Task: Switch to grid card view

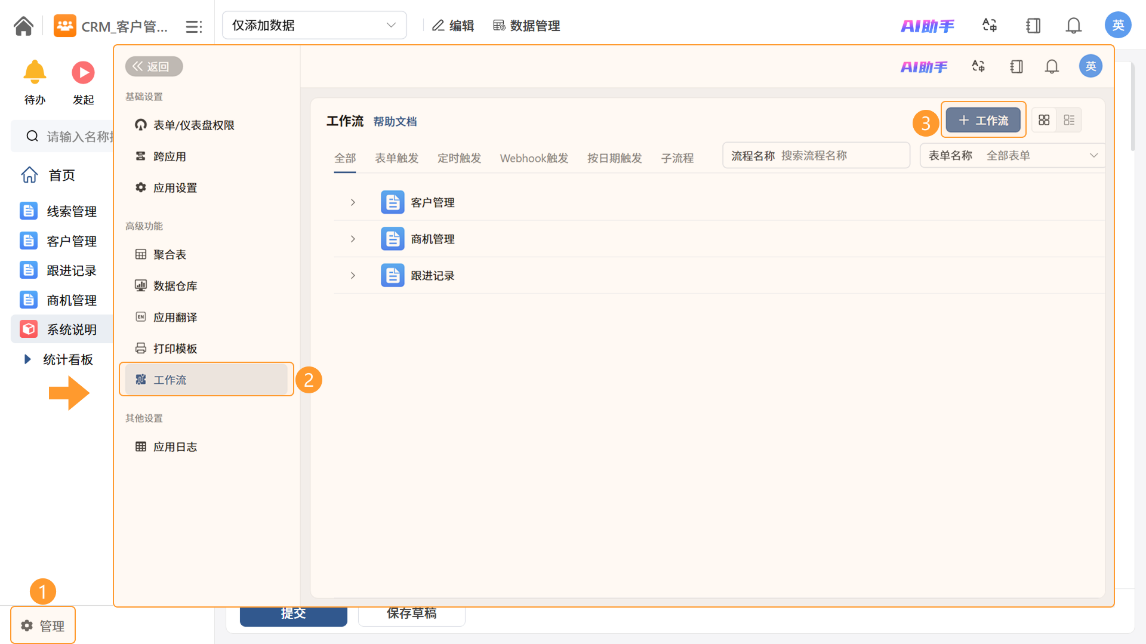Action: tap(1044, 120)
